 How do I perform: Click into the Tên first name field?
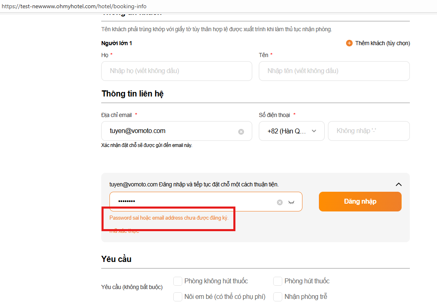click(x=334, y=71)
